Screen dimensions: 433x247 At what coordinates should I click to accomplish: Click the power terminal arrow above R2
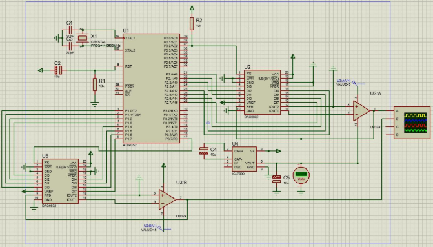click(192, 8)
